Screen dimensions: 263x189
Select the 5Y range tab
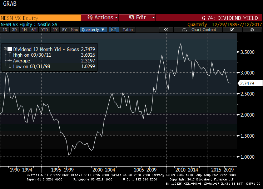tap(64, 30)
